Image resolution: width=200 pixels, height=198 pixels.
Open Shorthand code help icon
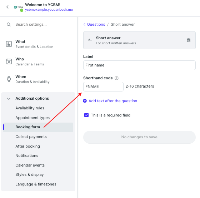116,78
